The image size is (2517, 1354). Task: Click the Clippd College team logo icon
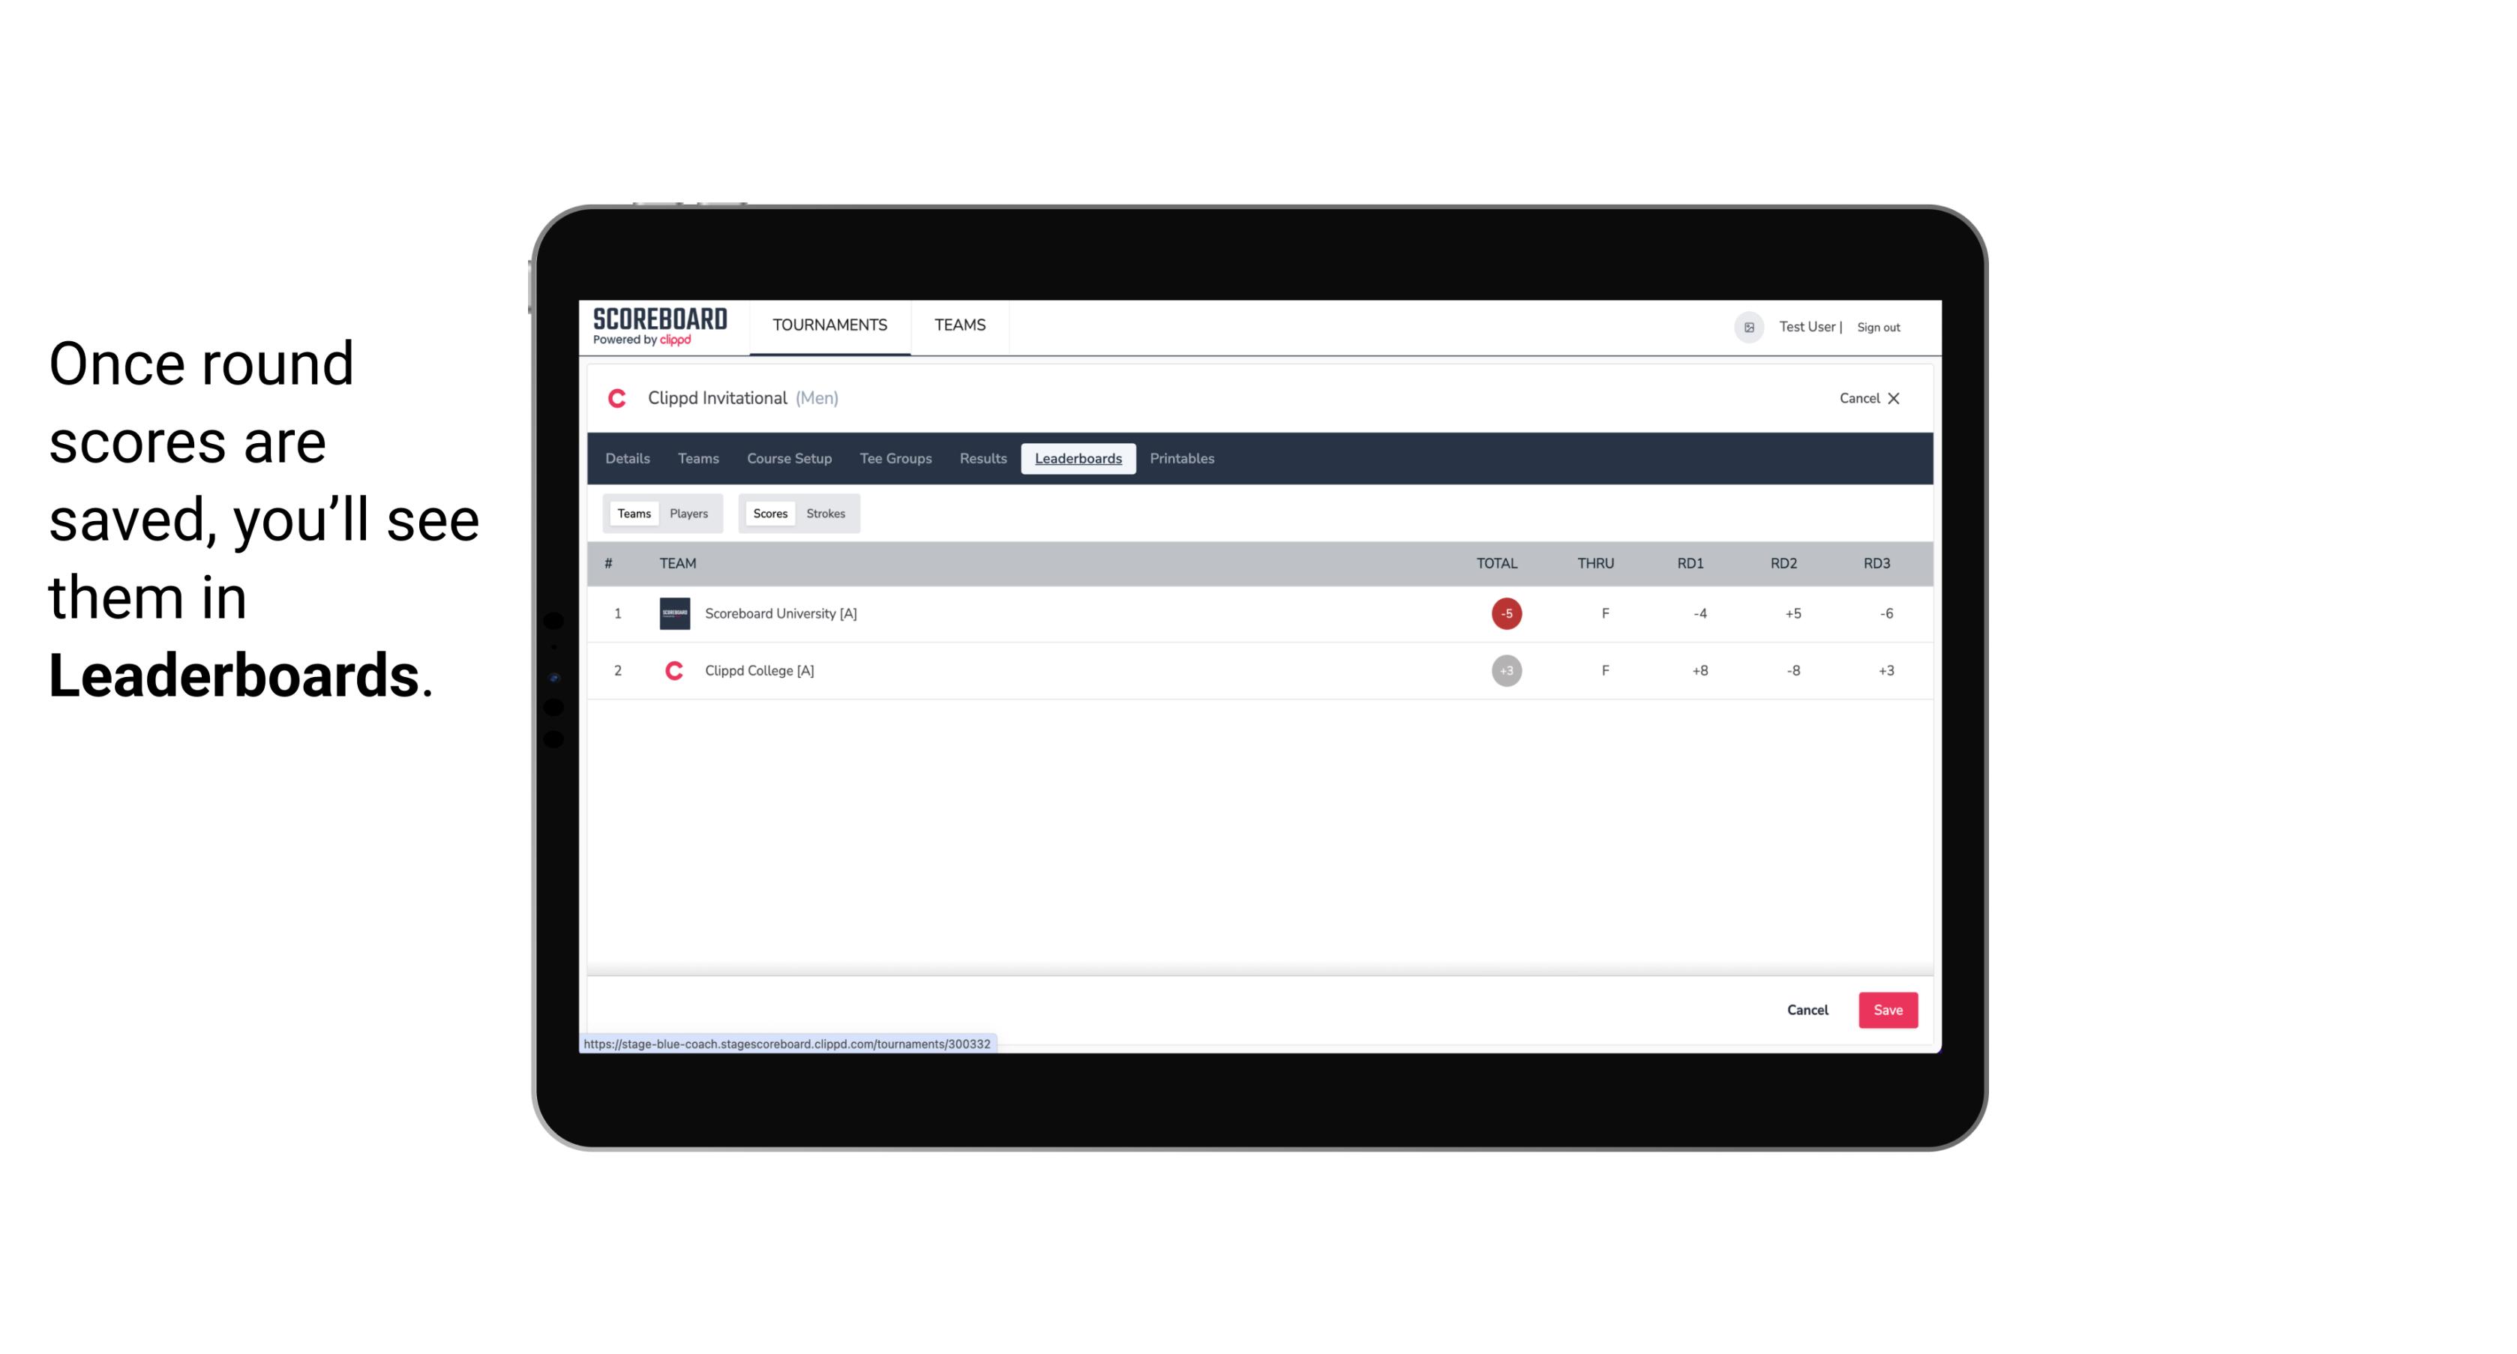[x=672, y=670]
